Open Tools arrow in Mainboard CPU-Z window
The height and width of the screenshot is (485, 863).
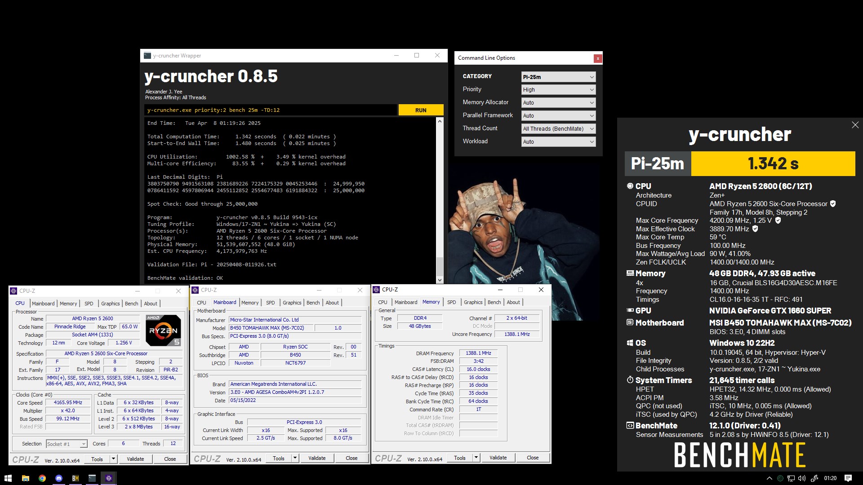[295, 458]
